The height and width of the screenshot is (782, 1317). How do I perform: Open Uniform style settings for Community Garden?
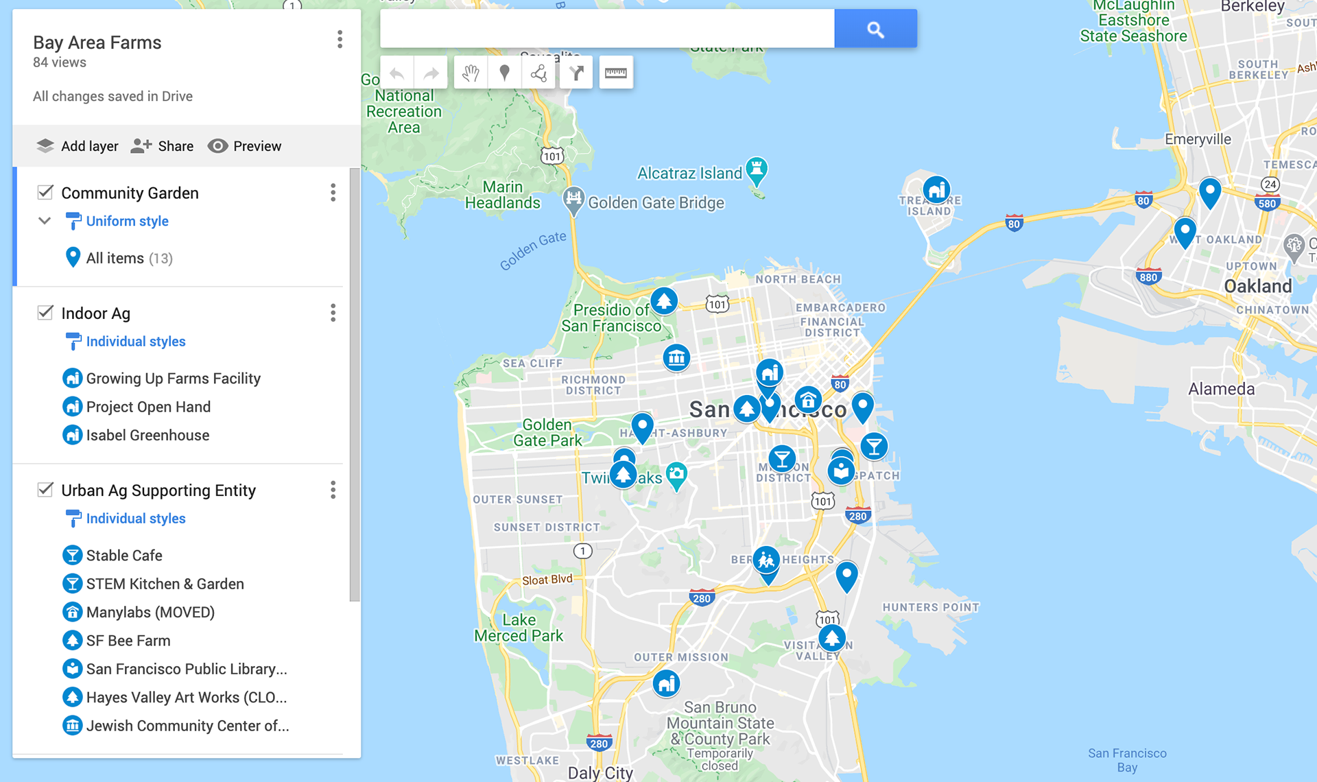click(x=127, y=221)
